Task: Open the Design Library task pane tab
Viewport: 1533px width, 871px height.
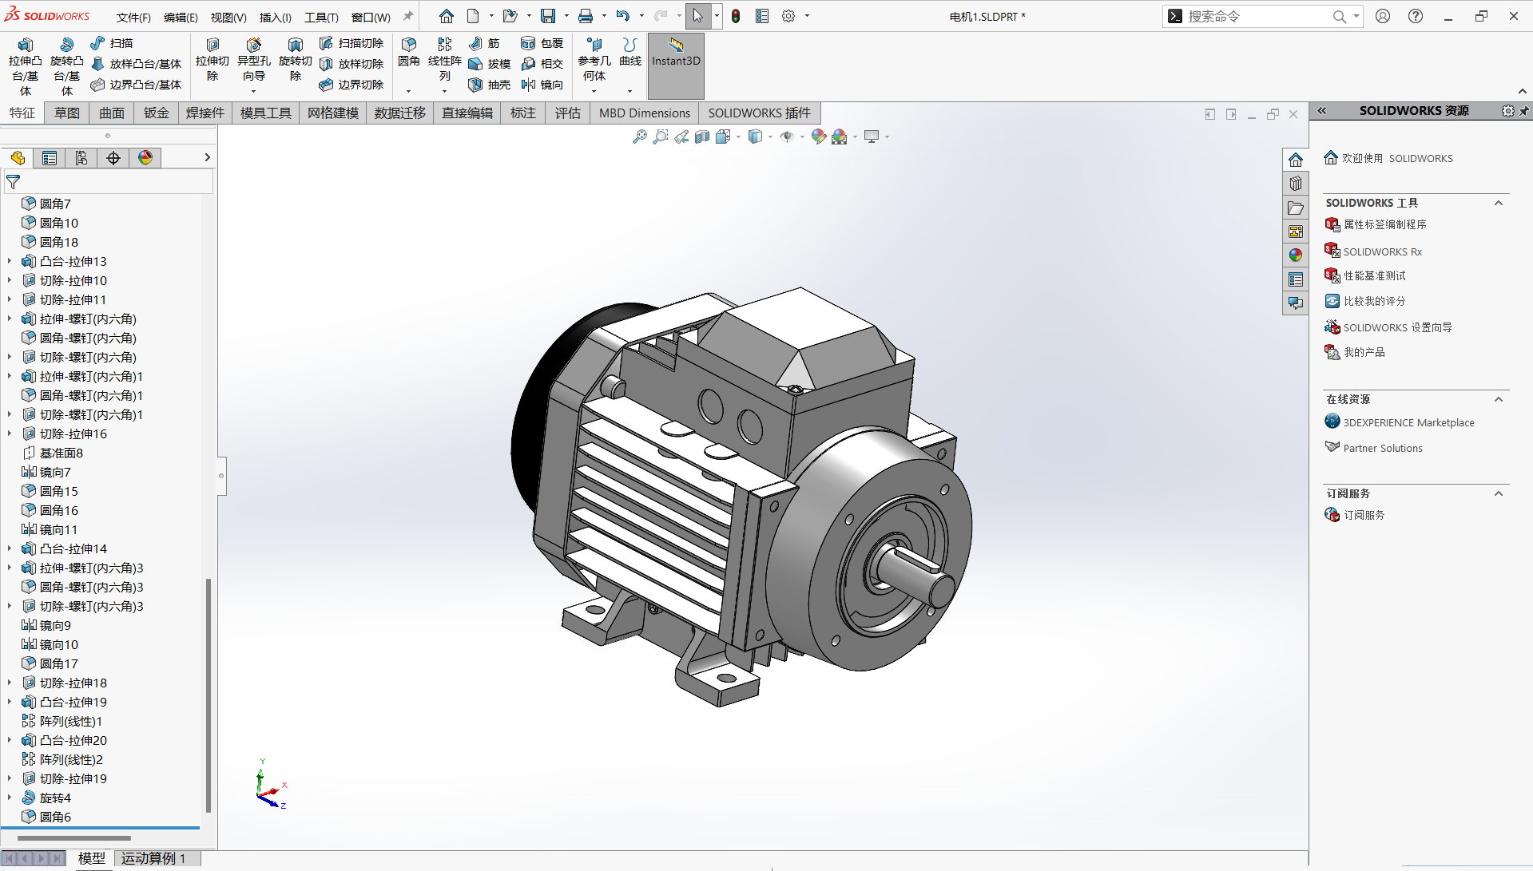Action: point(1296,184)
